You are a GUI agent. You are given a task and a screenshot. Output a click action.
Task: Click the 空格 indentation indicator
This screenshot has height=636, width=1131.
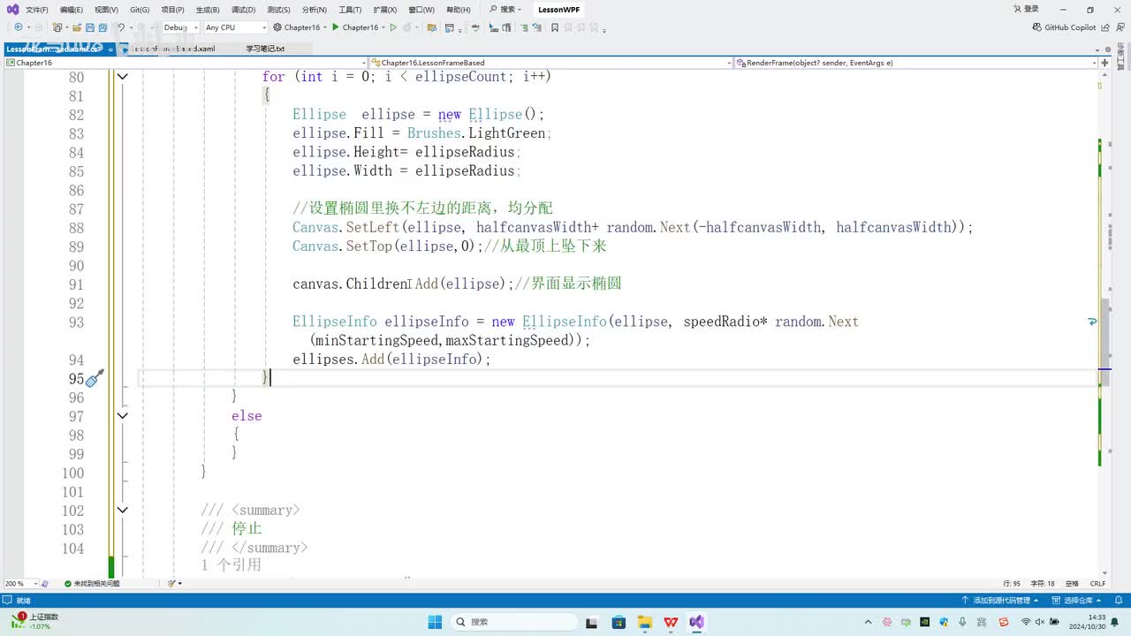click(1072, 583)
